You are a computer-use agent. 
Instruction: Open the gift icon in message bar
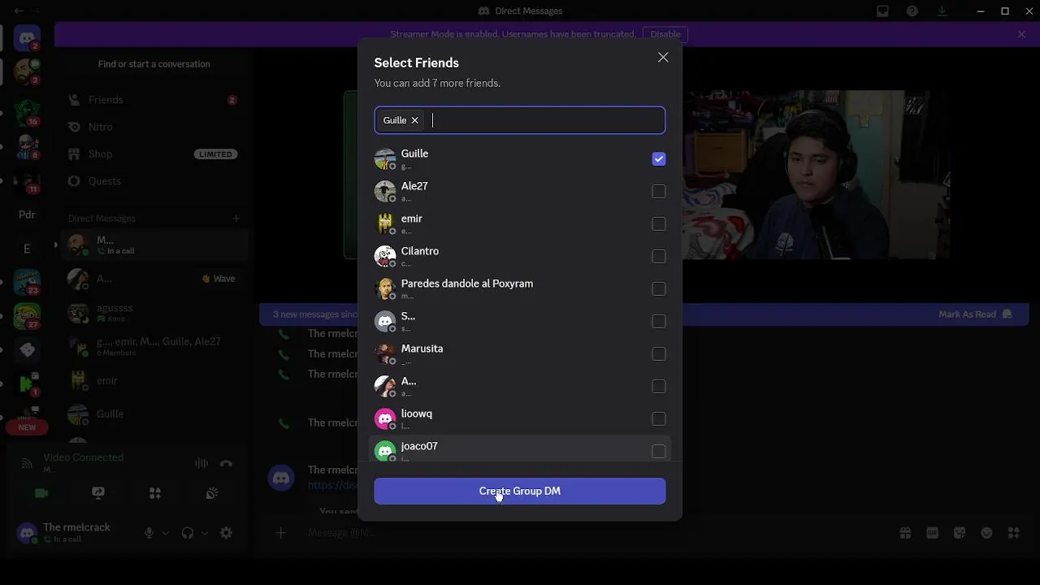pyautogui.click(x=905, y=533)
